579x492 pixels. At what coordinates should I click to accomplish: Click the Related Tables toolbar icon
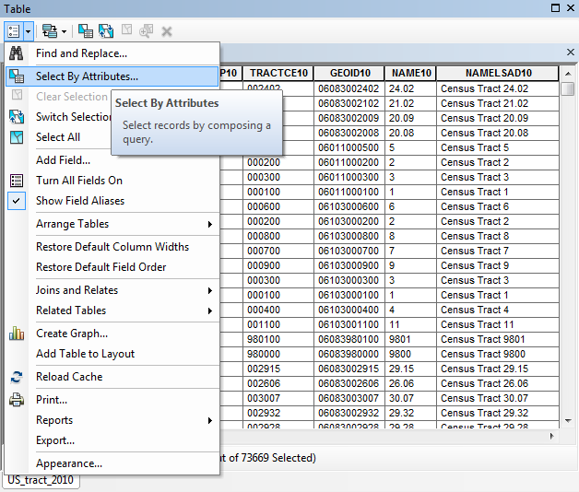(x=50, y=31)
